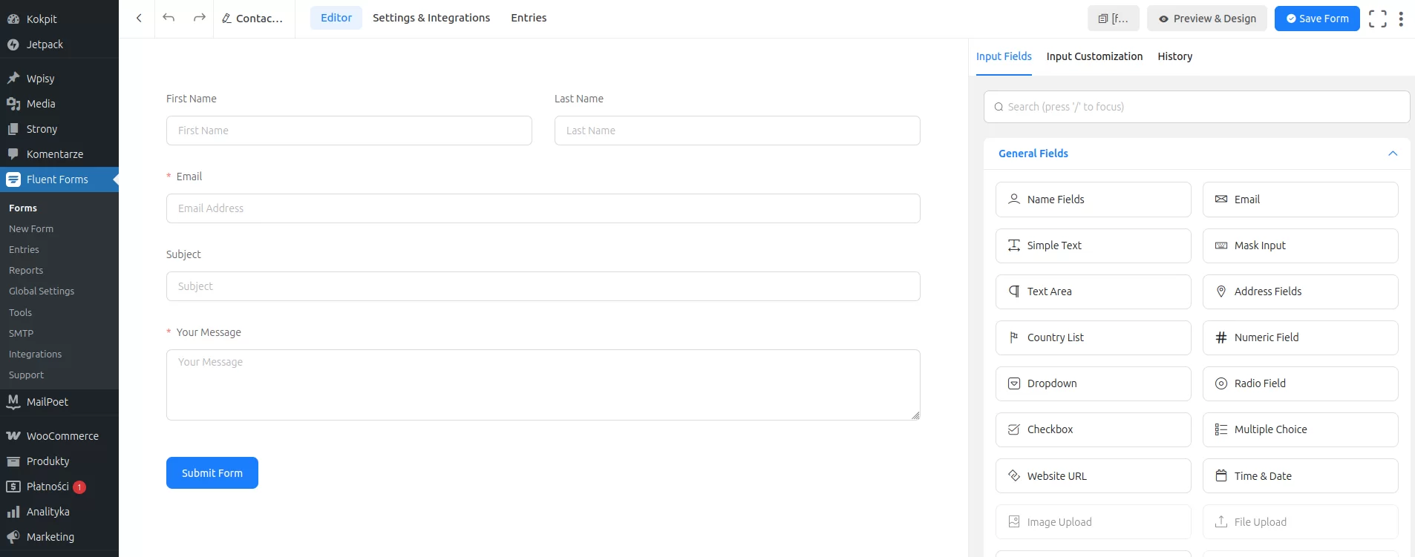Viewport: 1415px width, 557px height.
Task: Open Support submenu link
Action: coord(26,375)
